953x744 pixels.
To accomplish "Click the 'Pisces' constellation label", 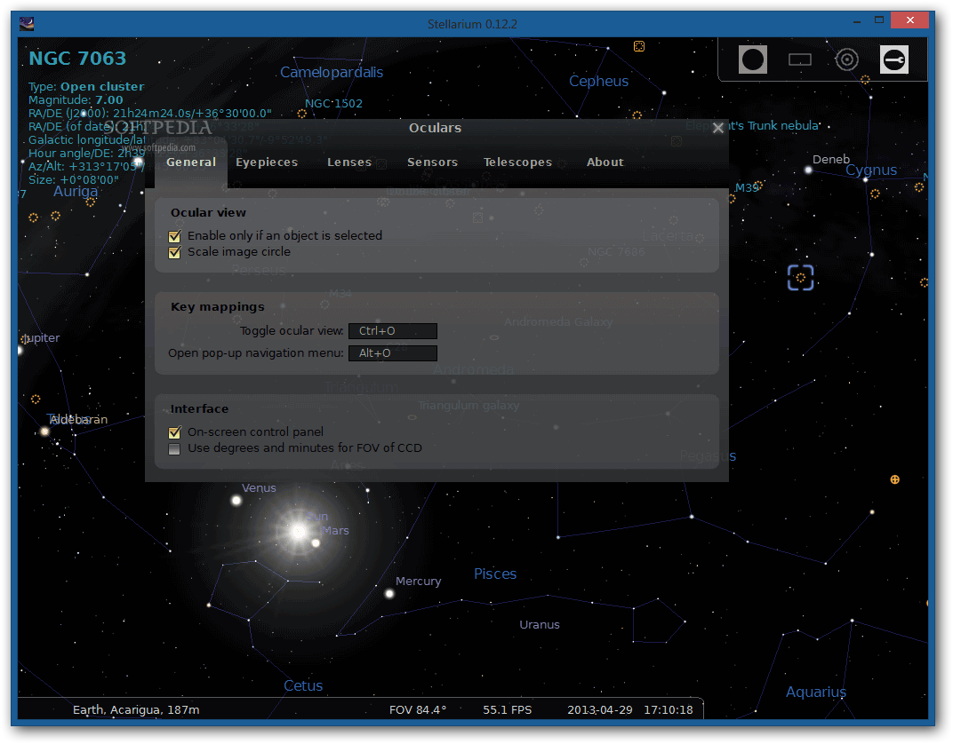I will click(x=495, y=574).
